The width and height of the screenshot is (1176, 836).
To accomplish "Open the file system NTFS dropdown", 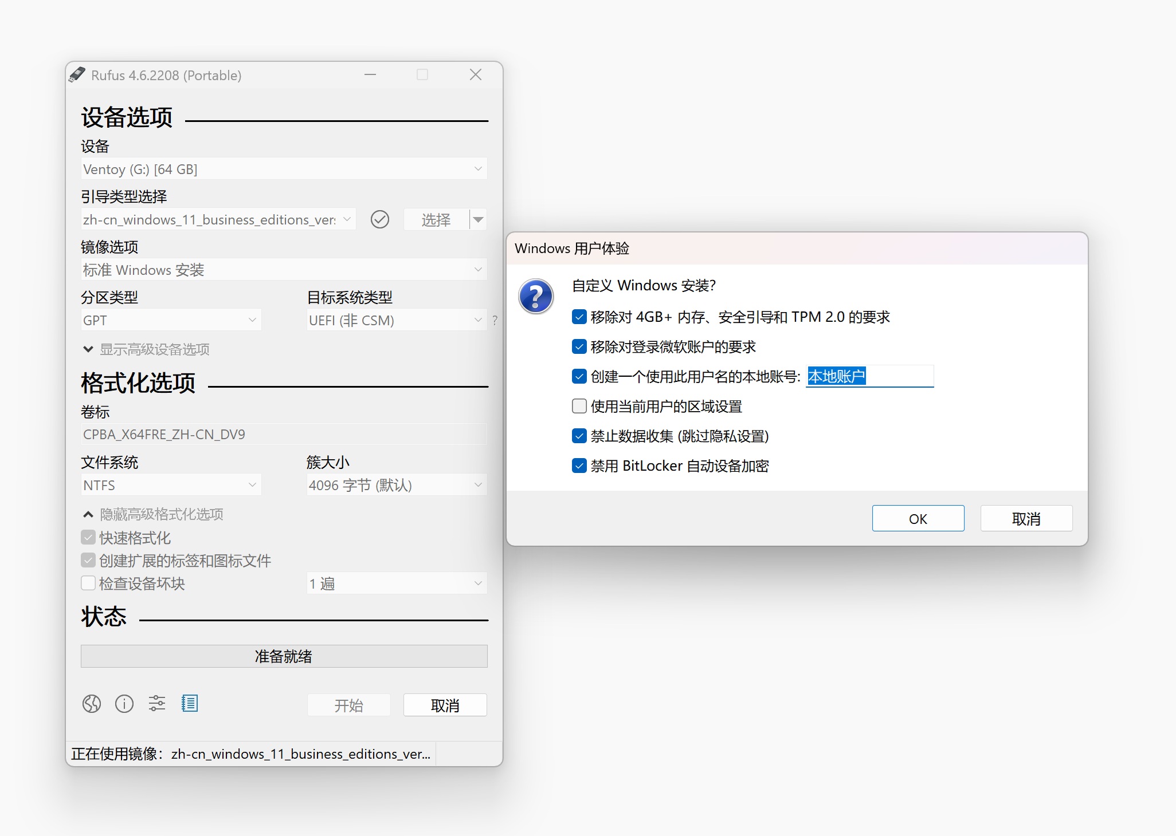I will pos(171,485).
